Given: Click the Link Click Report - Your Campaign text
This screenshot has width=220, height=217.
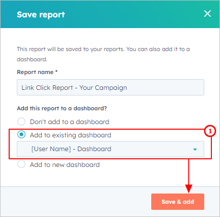Looking at the screenshot, I should point(74,88).
